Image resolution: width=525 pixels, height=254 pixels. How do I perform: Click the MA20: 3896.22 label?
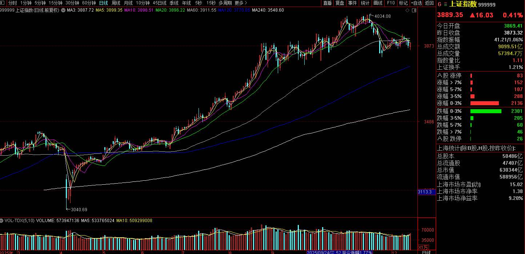170,10
